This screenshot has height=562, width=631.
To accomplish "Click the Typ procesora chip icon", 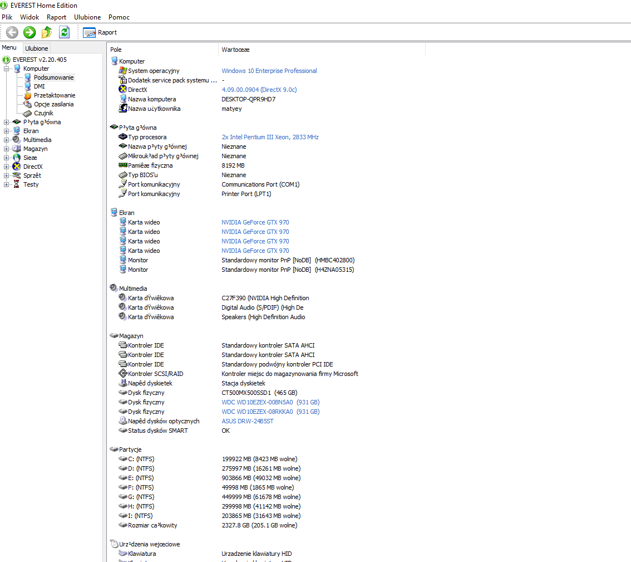I will 123,136.
